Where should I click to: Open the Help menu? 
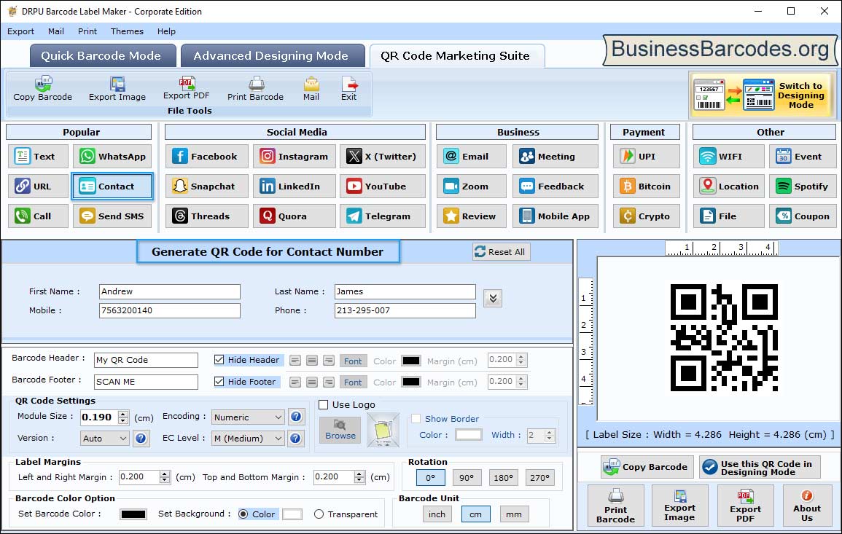pyautogui.click(x=166, y=31)
